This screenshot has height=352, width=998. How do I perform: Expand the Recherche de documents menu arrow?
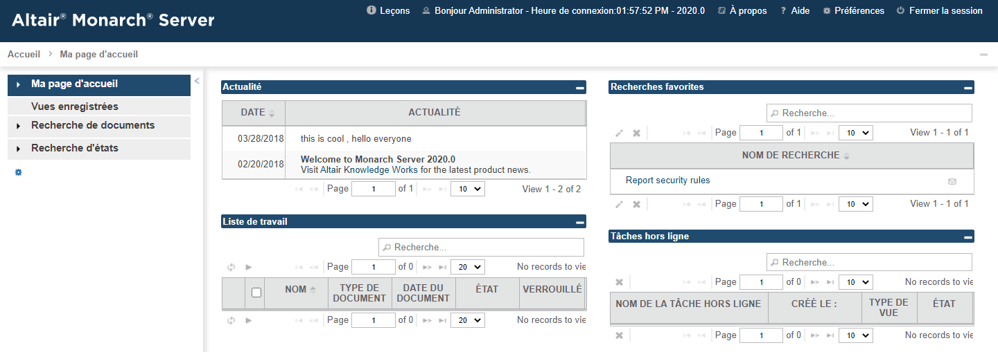(x=18, y=127)
